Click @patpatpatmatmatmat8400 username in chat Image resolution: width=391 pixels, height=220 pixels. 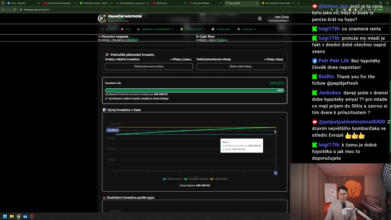pyautogui.click(x=352, y=122)
